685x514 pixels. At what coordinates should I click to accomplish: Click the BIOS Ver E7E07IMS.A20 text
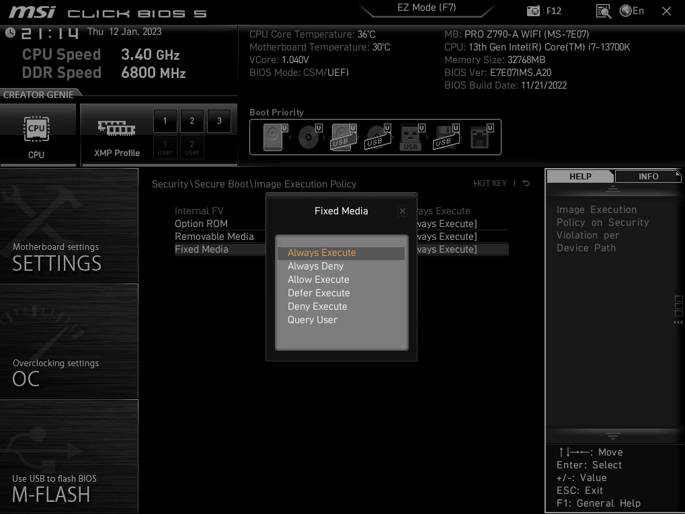tap(497, 73)
